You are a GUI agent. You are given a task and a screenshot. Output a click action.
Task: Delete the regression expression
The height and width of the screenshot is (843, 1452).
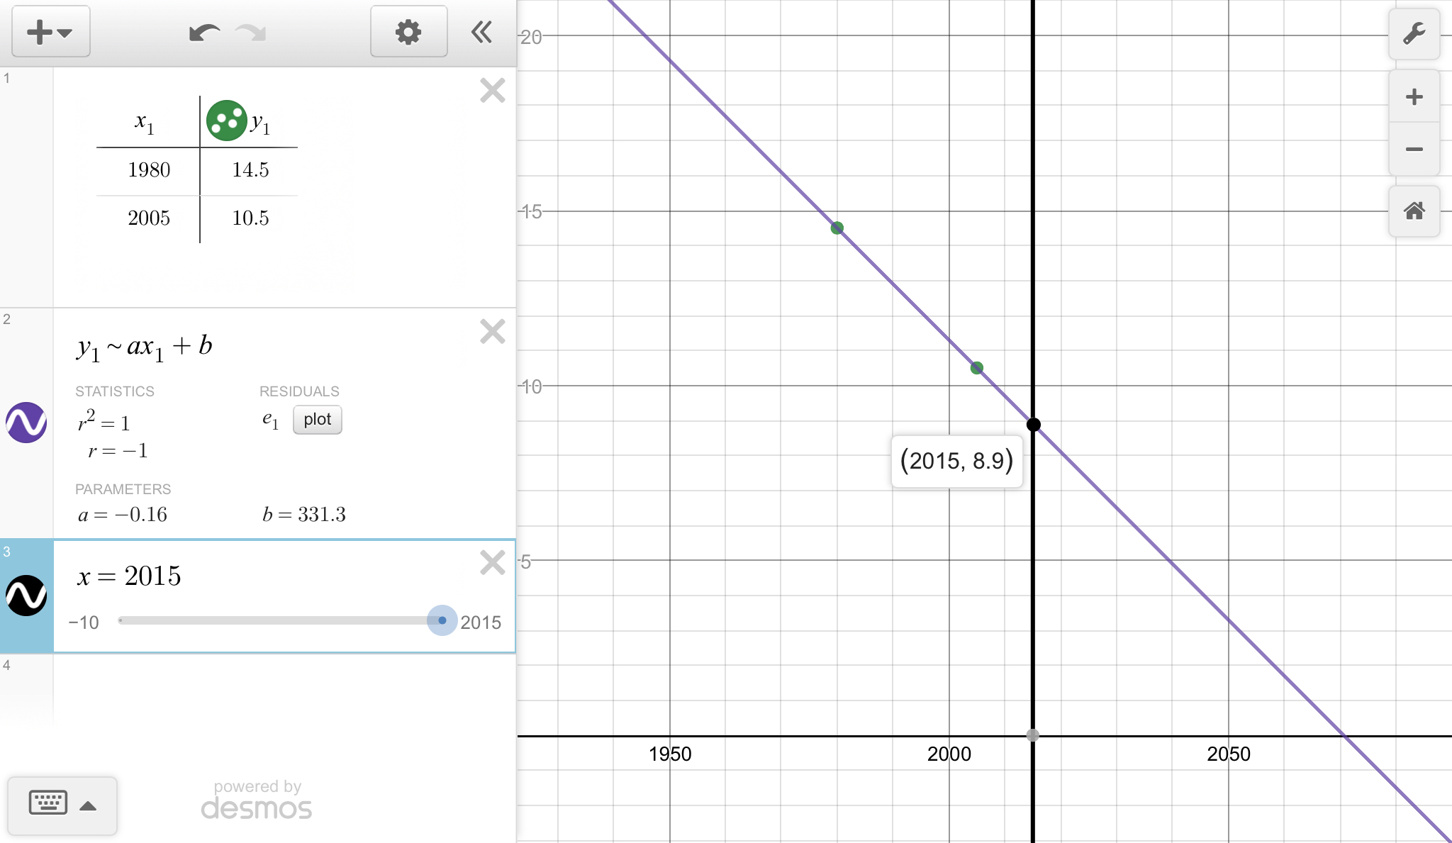(492, 332)
